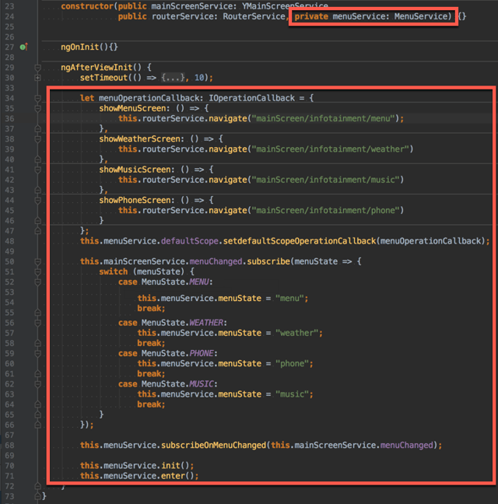Expand the folded setTimeout block via plus icon

[x=37, y=78]
